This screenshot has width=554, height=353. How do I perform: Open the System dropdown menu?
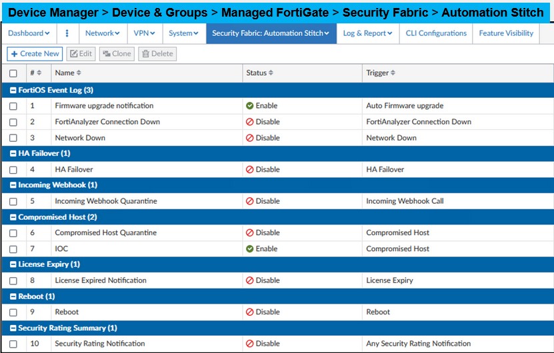(184, 33)
